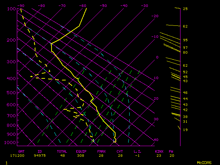Click the 40 isotherm label on right
Image resolution: width=220 pixels, height=165 pixels.
coord(156,140)
